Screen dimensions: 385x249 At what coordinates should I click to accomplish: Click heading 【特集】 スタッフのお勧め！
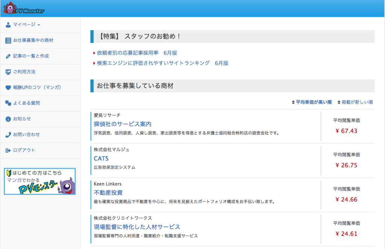click(140, 36)
